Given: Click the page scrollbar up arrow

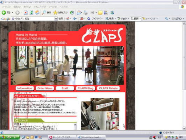Looking at the screenshot, I should coord(184,23).
